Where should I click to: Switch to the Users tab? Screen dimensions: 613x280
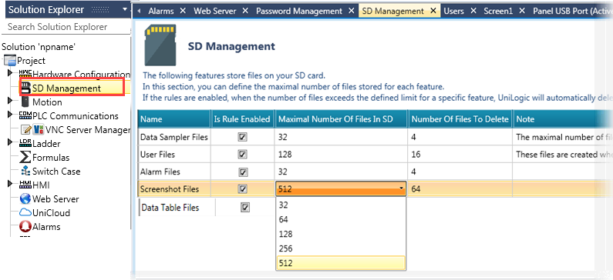[453, 12]
